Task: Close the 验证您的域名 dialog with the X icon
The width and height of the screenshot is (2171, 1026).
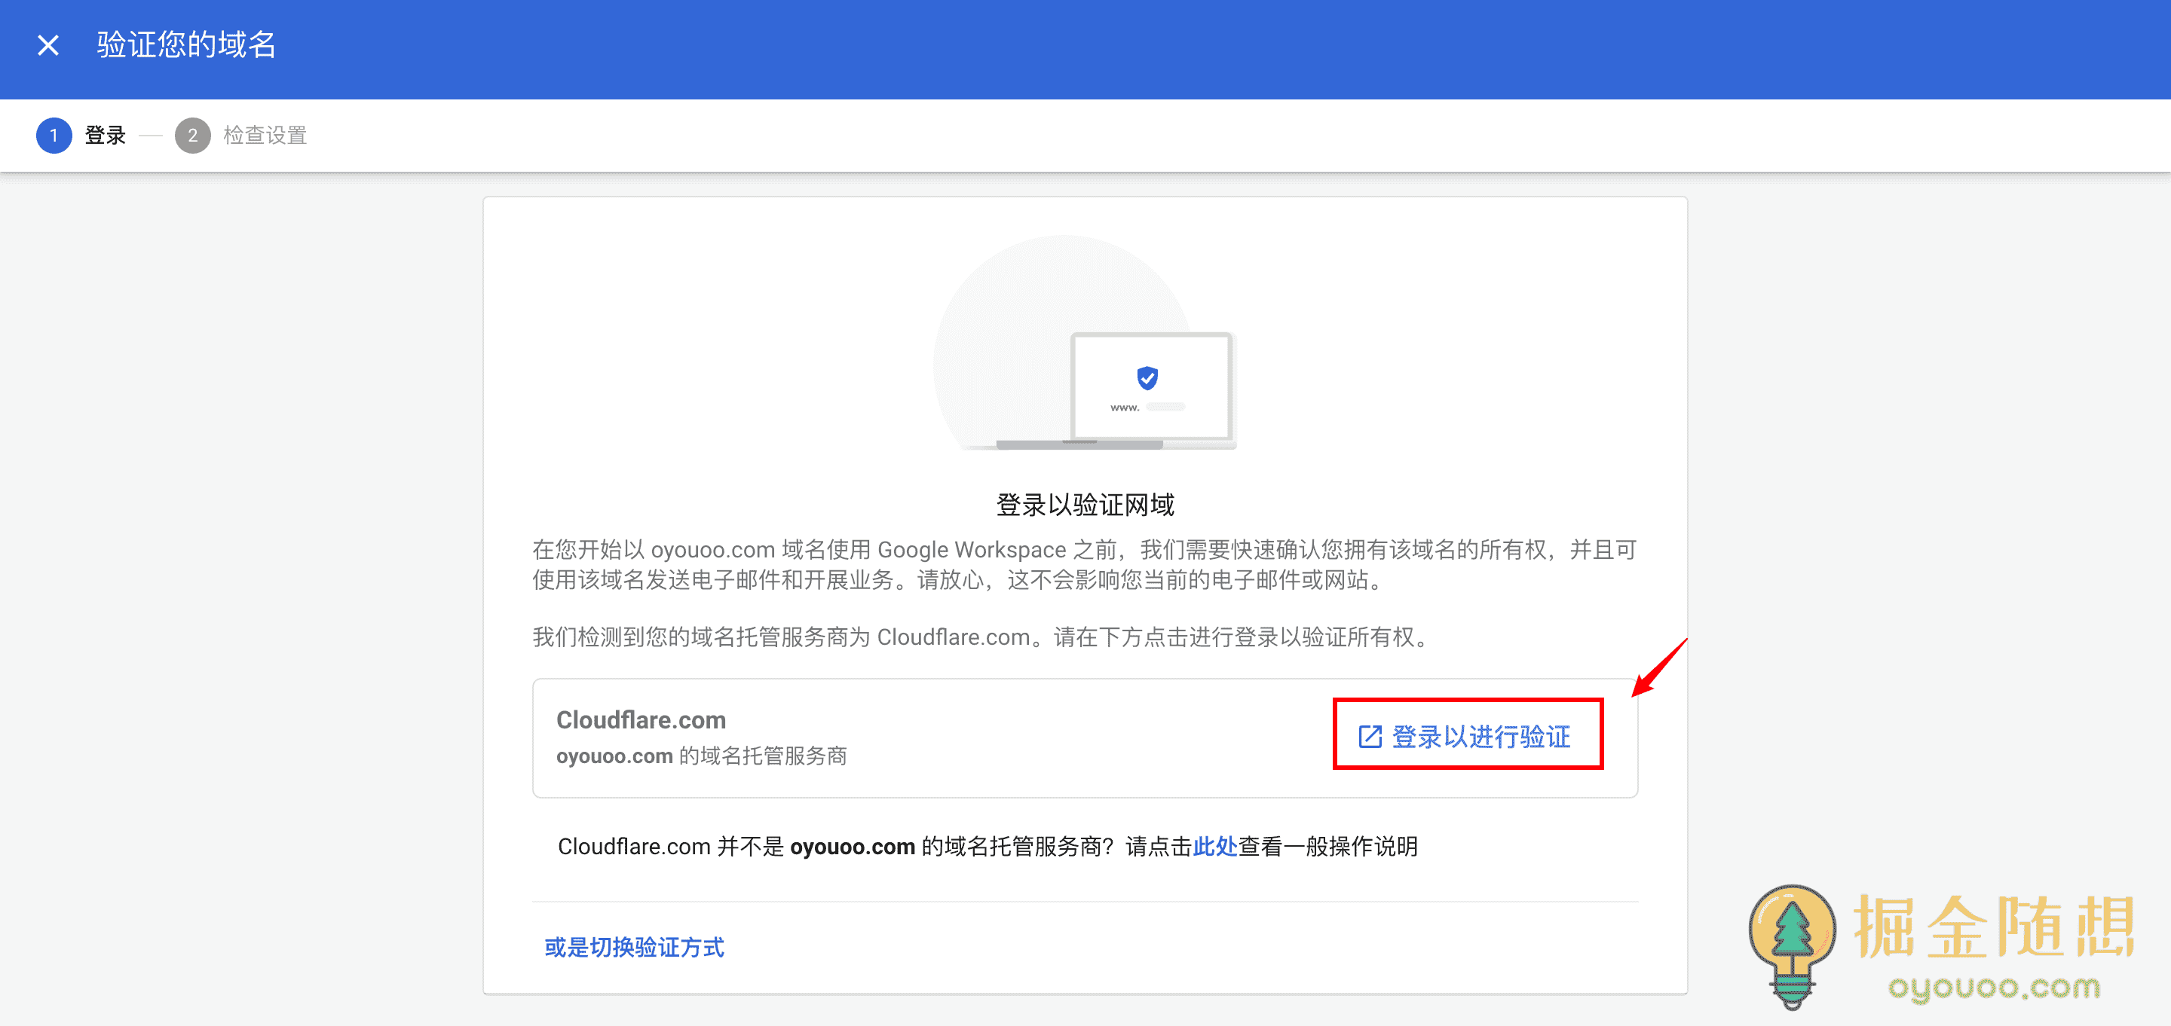Action: pos(48,45)
